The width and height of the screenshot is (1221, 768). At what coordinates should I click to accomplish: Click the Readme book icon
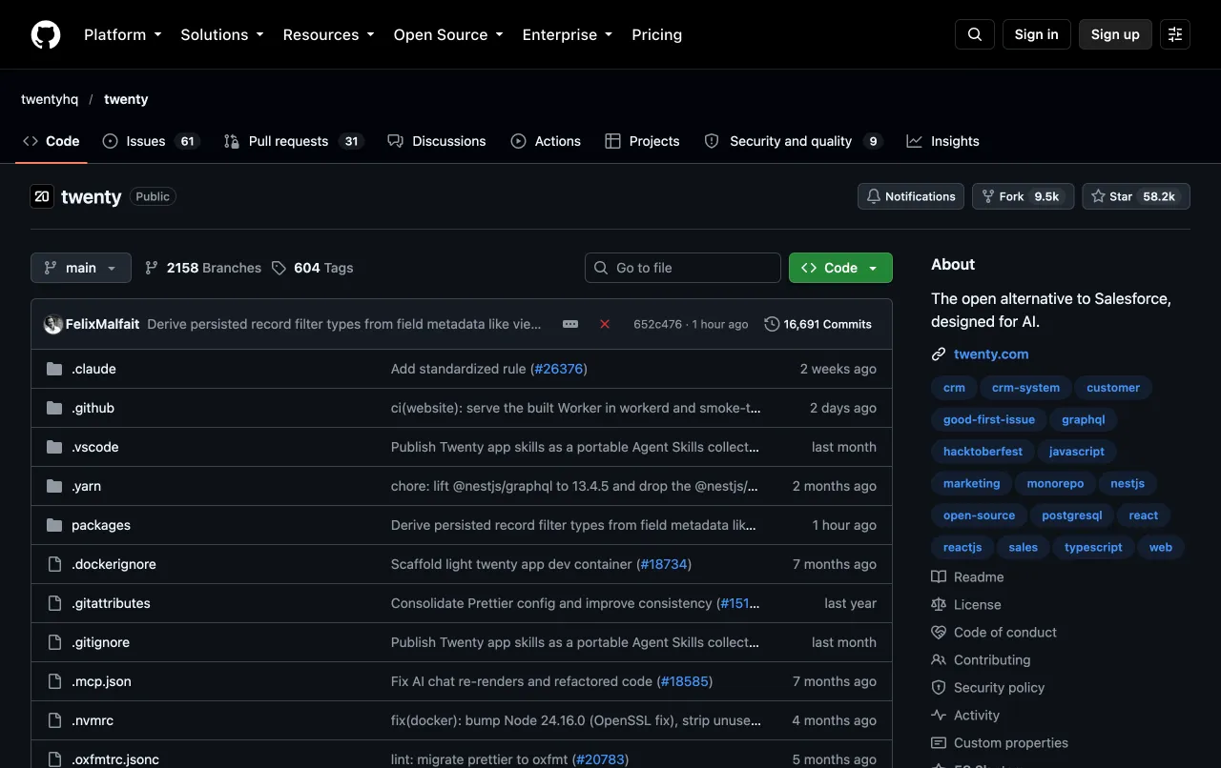(939, 576)
